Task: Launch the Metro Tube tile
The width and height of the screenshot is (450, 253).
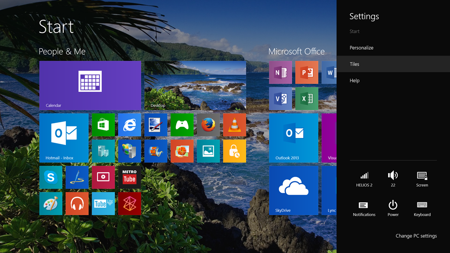Action: (x=130, y=177)
